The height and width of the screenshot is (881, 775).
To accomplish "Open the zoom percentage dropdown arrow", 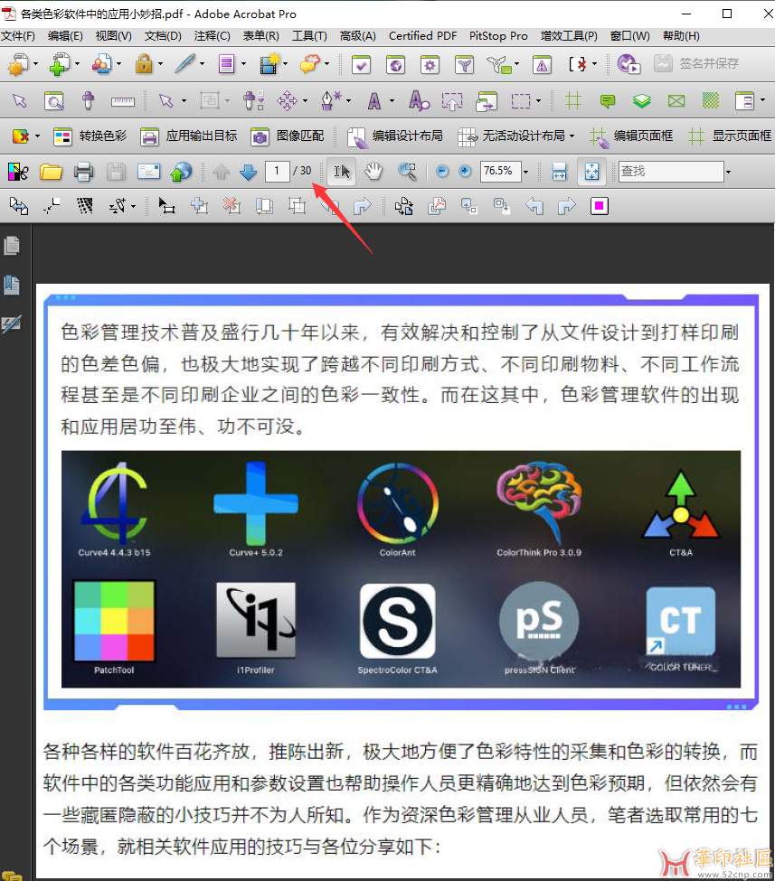I will [525, 172].
